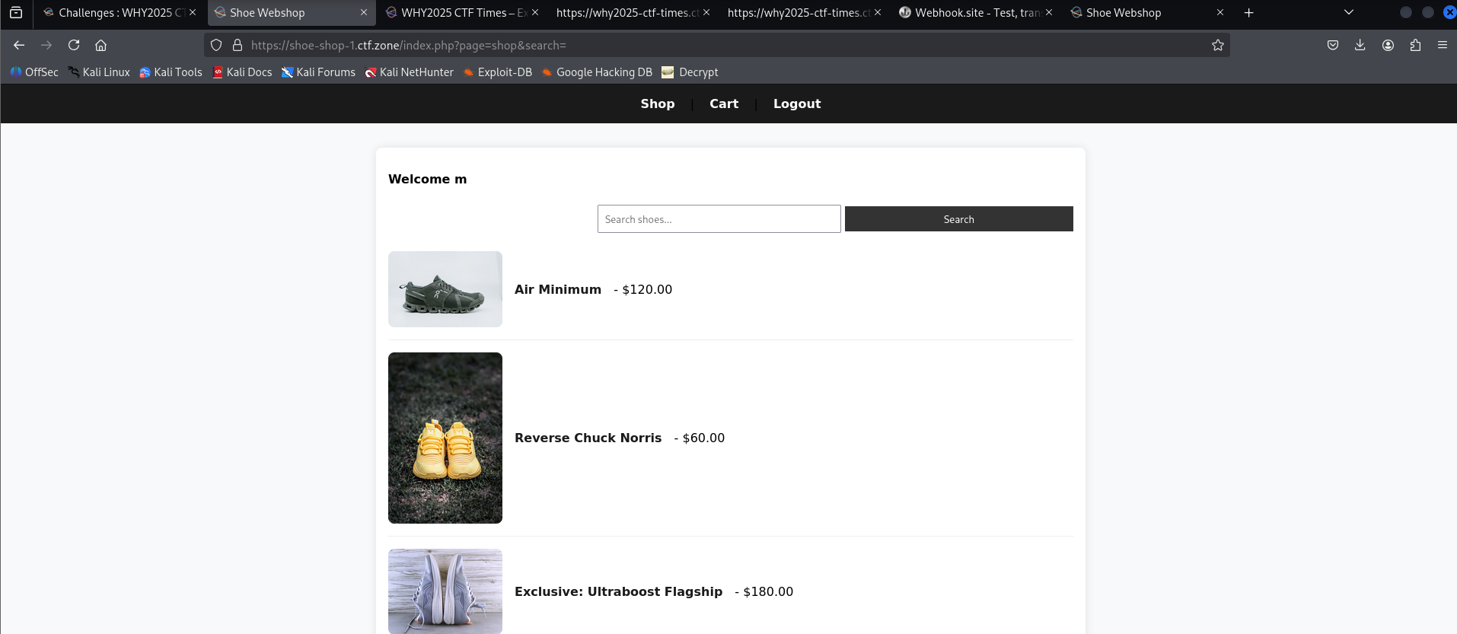
Task: Open the Extensions panel
Action: click(x=1415, y=46)
